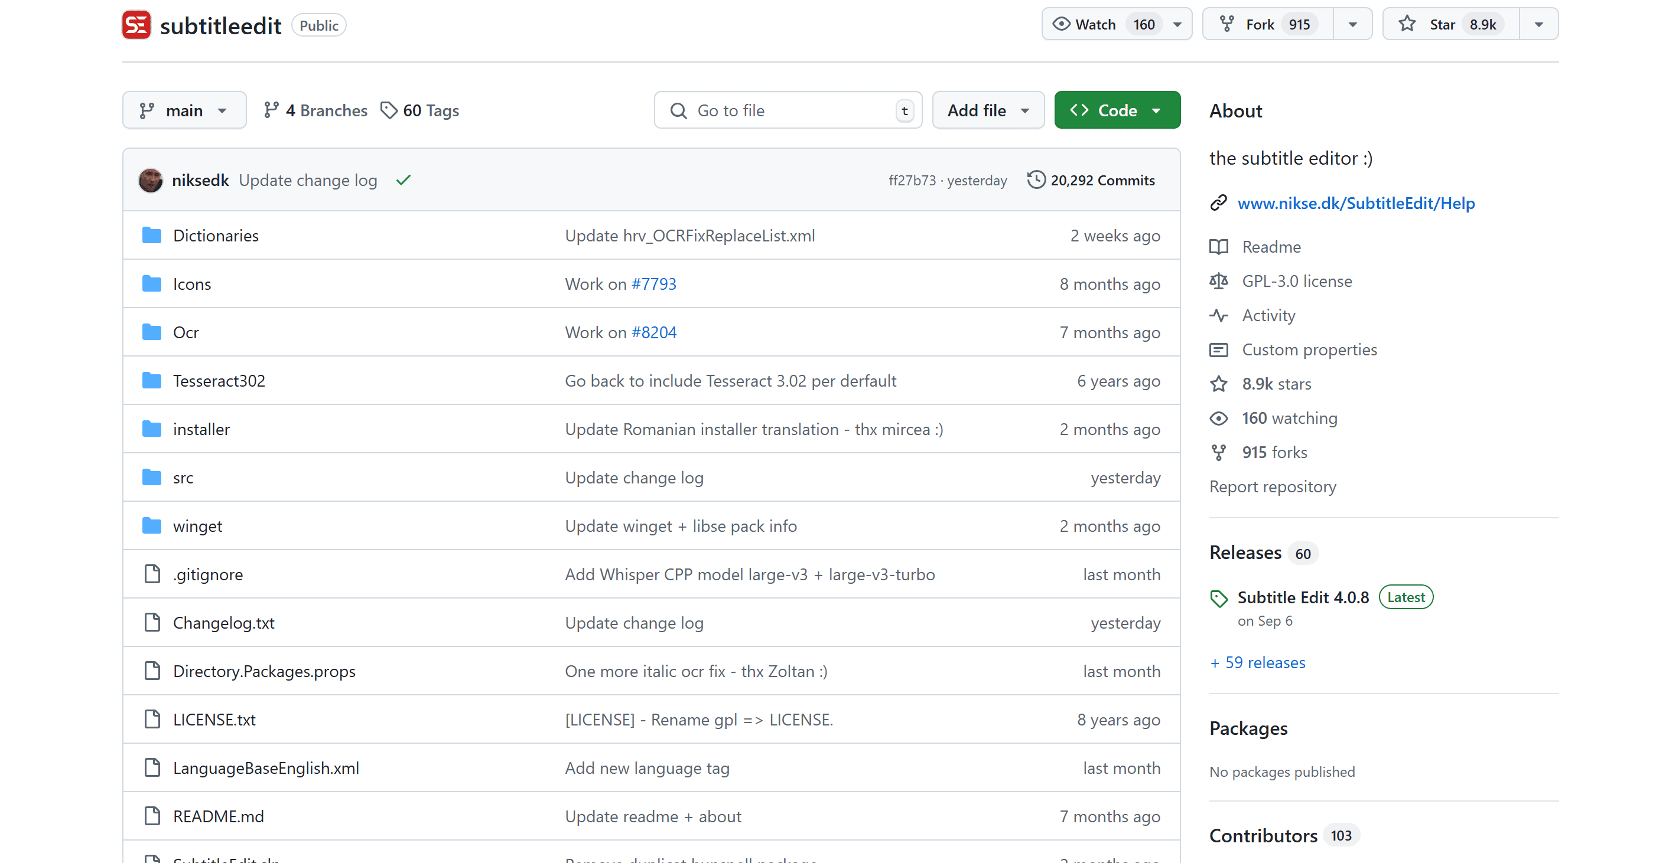Open the src folder
This screenshot has height=863, width=1669.
183,478
